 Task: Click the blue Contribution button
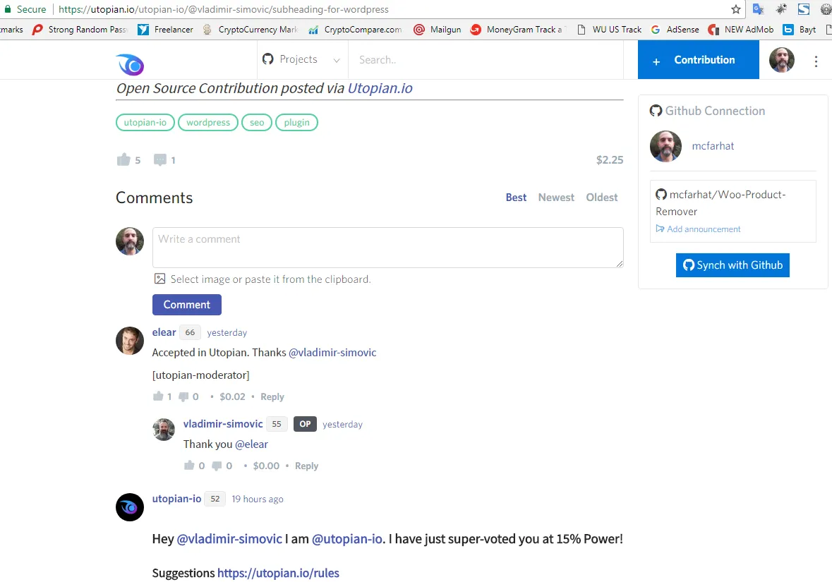[699, 59]
